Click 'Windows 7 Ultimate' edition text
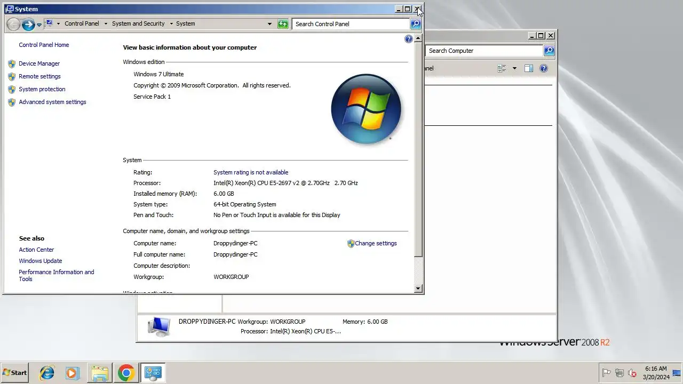 pos(158,74)
